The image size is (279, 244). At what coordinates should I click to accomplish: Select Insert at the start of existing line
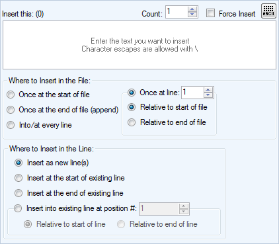click(69, 178)
